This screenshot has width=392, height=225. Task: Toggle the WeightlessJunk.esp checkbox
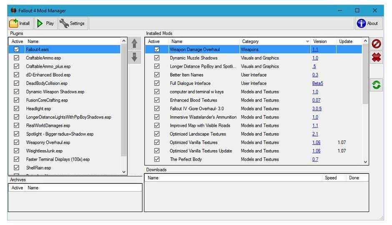[17, 151]
